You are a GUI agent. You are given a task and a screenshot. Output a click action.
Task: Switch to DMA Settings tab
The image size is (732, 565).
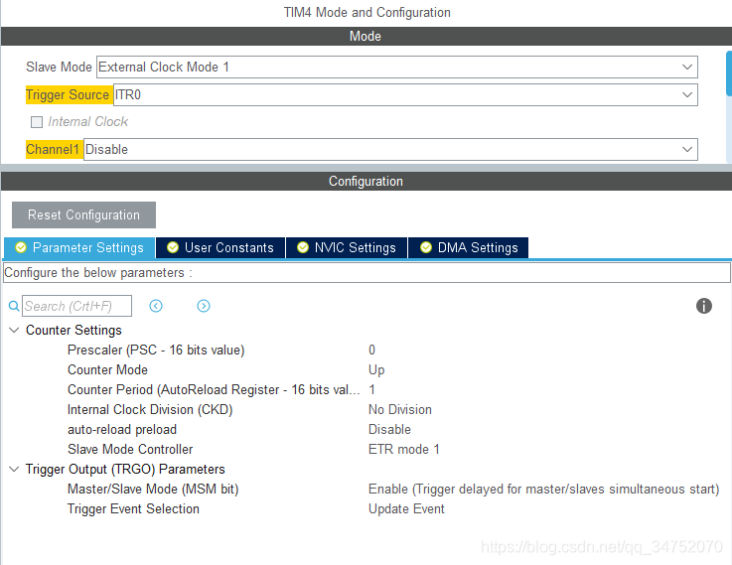(468, 247)
